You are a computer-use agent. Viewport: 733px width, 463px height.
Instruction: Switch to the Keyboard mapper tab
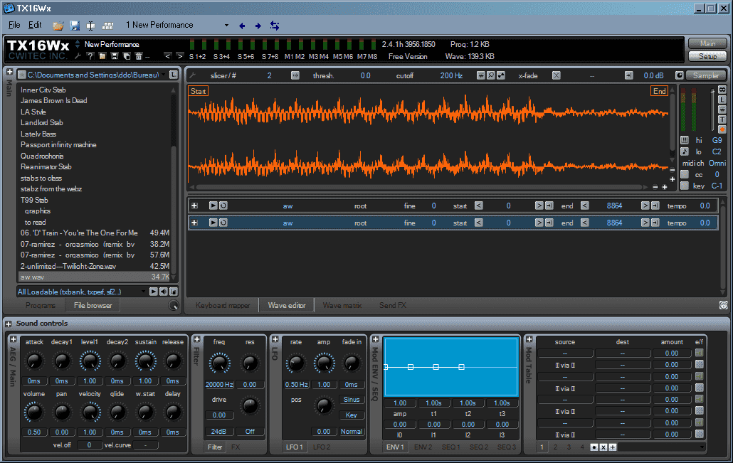click(223, 306)
